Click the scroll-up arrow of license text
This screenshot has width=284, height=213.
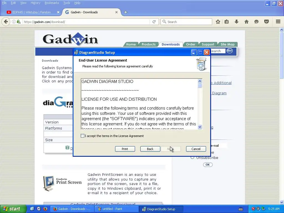coord(200,81)
